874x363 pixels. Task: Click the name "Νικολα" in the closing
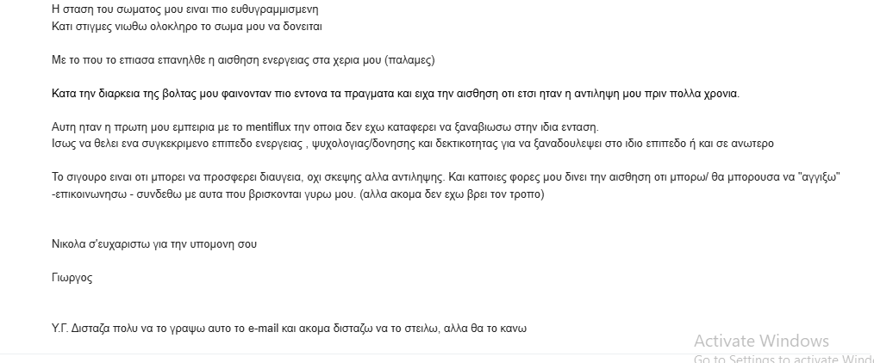pos(71,243)
